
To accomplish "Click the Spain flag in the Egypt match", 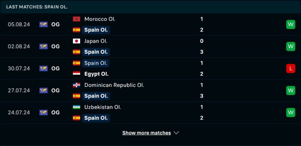I will [x=76, y=63].
